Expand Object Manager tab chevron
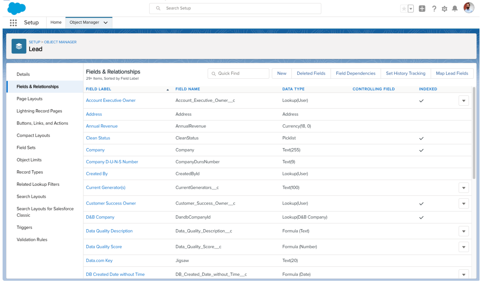The width and height of the screenshot is (486, 284). (x=105, y=23)
